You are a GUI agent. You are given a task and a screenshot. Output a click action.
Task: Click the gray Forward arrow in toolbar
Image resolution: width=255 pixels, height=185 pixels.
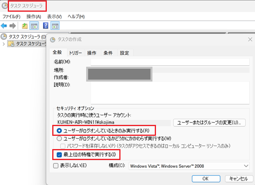point(12,26)
